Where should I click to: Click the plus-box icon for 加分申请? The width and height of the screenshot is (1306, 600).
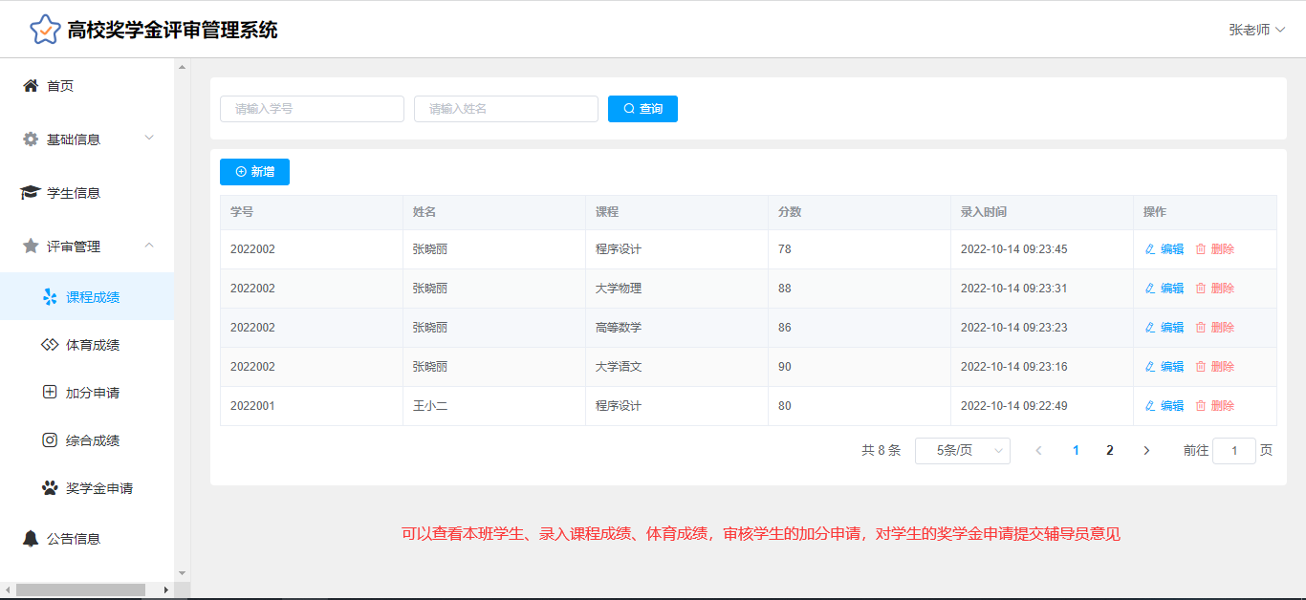(x=50, y=393)
